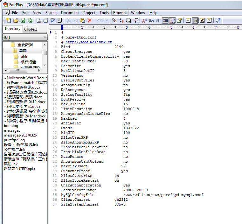Place the cursor on the MySQLConfigFile line

tap(132, 195)
